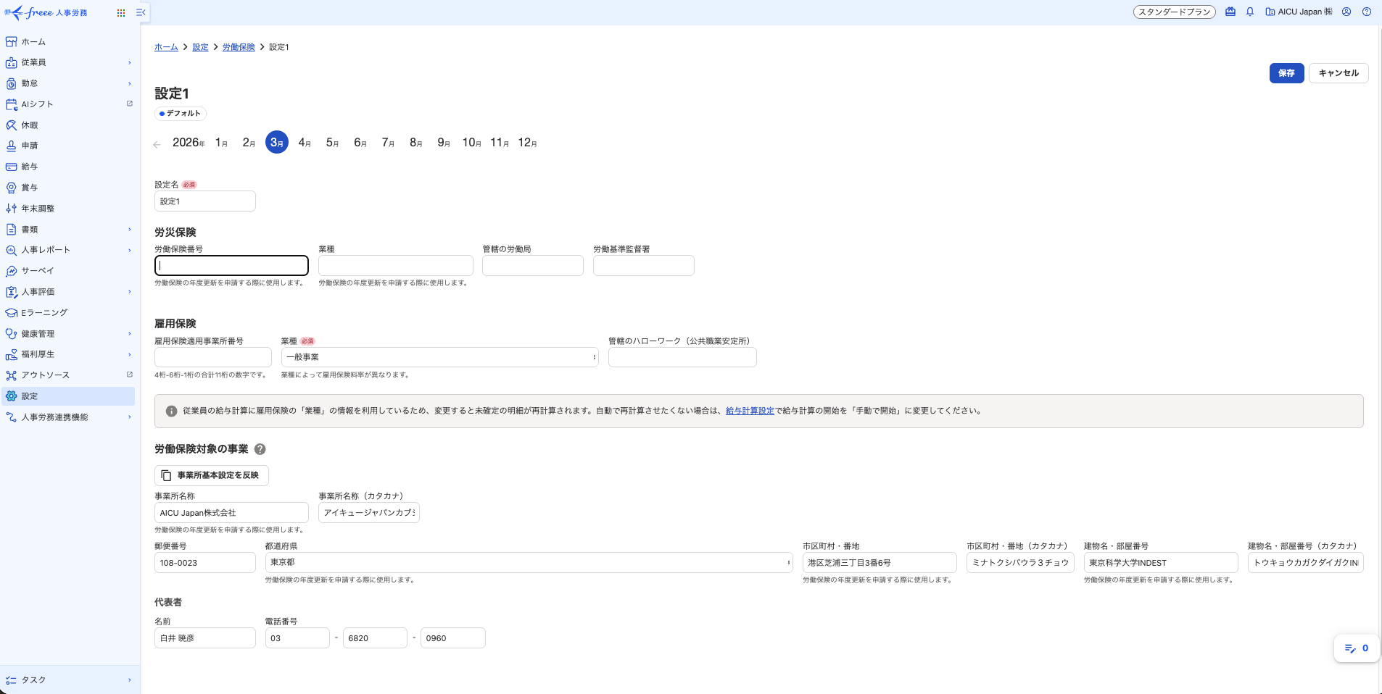
Task: Open notifications bell icon
Action: pos(1250,12)
